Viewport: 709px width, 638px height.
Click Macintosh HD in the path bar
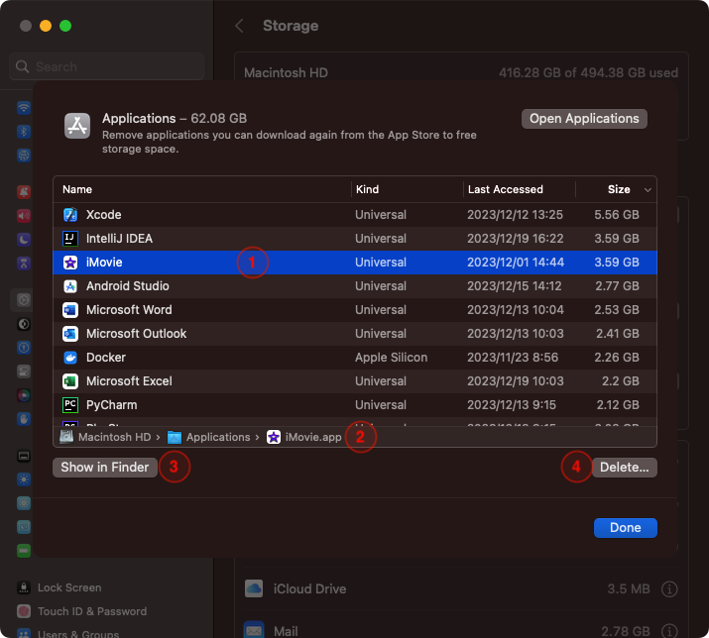point(114,437)
